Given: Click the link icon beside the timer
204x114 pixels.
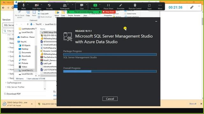Looking at the screenshot, I should pyautogui.click(x=192, y=7).
